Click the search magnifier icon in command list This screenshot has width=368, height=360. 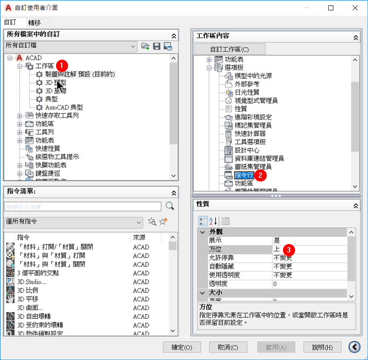(170, 206)
